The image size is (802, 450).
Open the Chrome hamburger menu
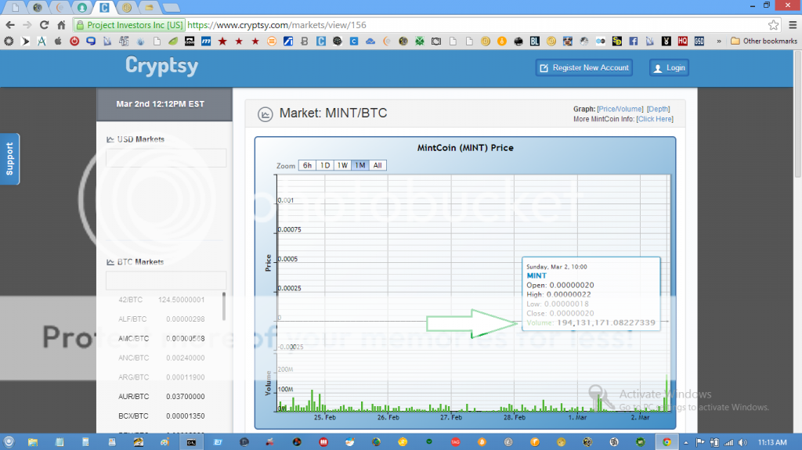coord(793,24)
